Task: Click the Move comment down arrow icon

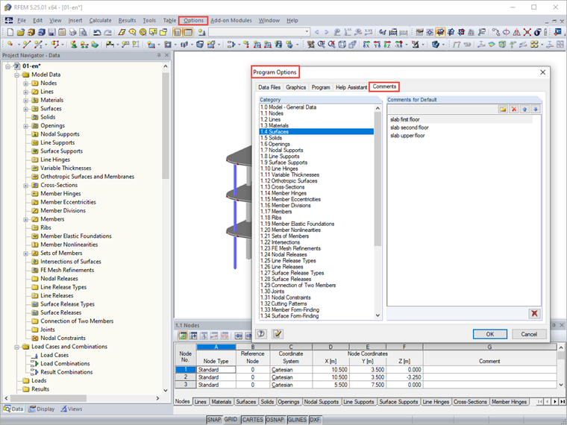Action: tap(536, 109)
